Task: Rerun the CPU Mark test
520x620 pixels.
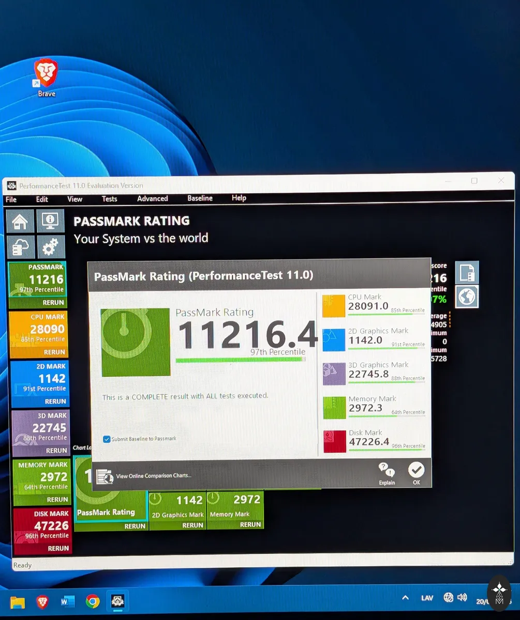Action: tap(54, 352)
